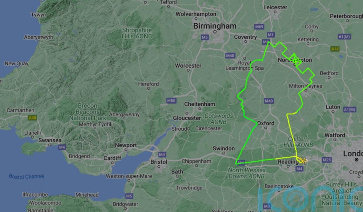Image resolution: width=363 pixels, height=212 pixels.
Task: Click the yellow aircraft icon near Reading
Action: click(x=304, y=160)
